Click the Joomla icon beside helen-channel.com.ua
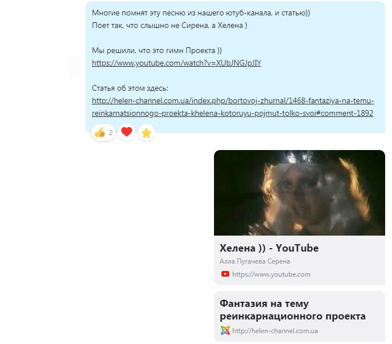 click(225, 330)
